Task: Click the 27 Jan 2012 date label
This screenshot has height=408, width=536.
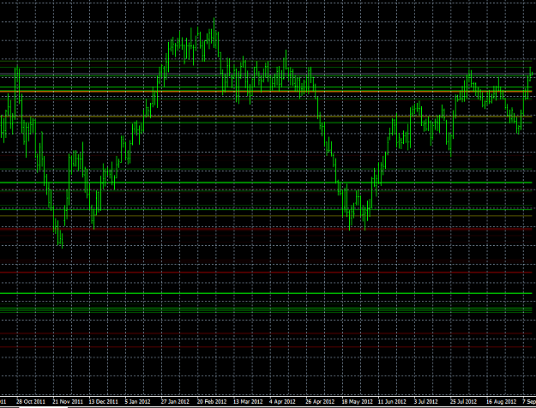Action: click(175, 401)
